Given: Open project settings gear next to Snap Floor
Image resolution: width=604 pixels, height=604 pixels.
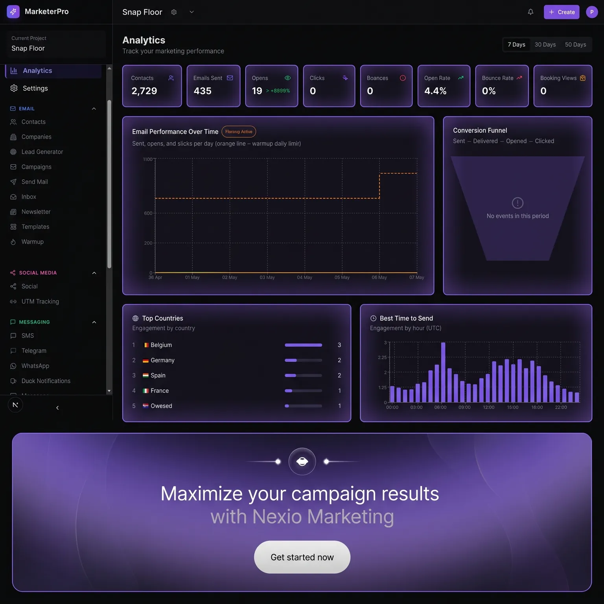Looking at the screenshot, I should (174, 12).
